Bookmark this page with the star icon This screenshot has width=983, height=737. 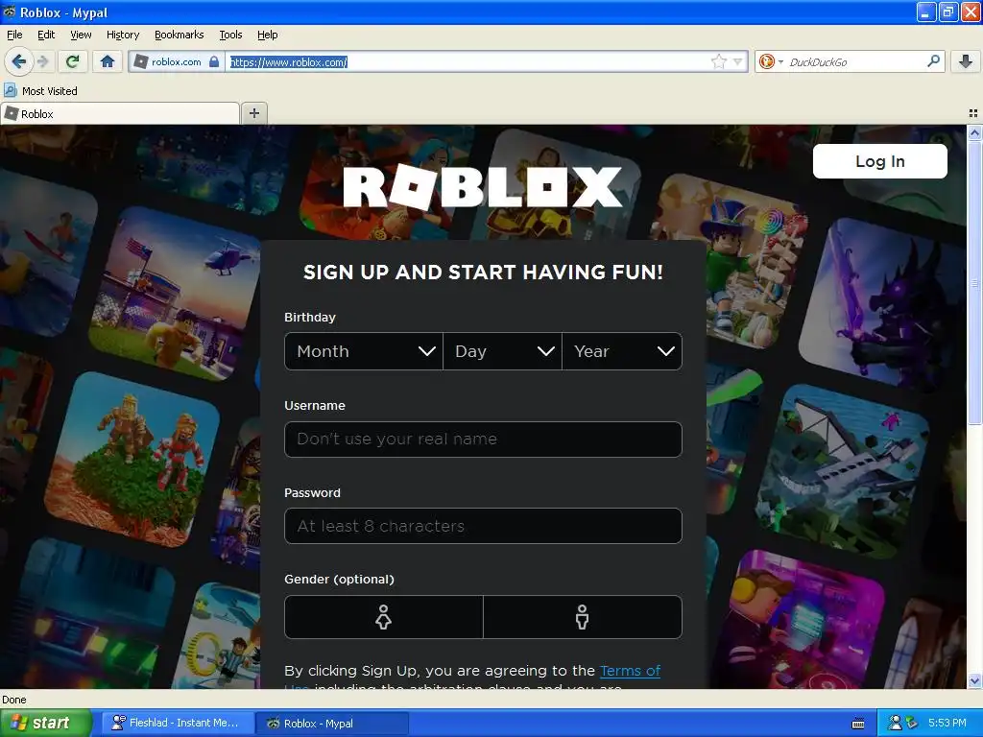[718, 61]
